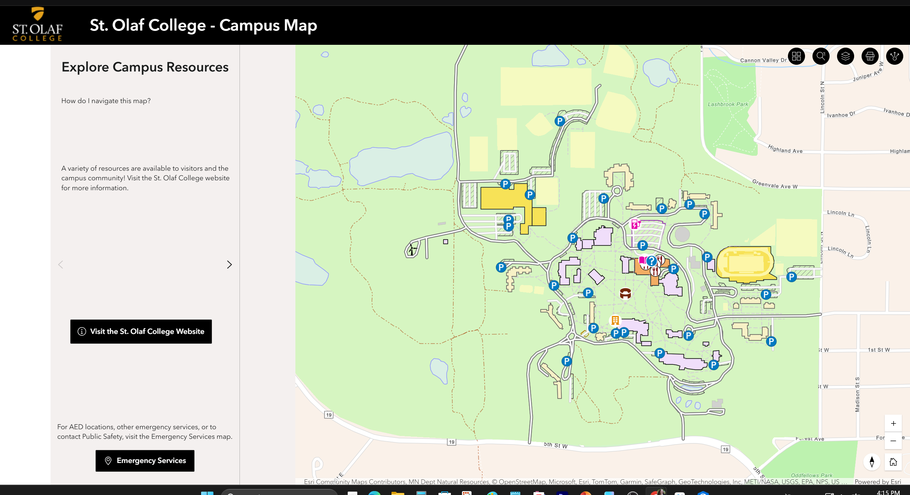Select the gray circular feature on the map
Image resolution: width=910 pixels, height=495 pixels.
pyautogui.click(x=682, y=234)
